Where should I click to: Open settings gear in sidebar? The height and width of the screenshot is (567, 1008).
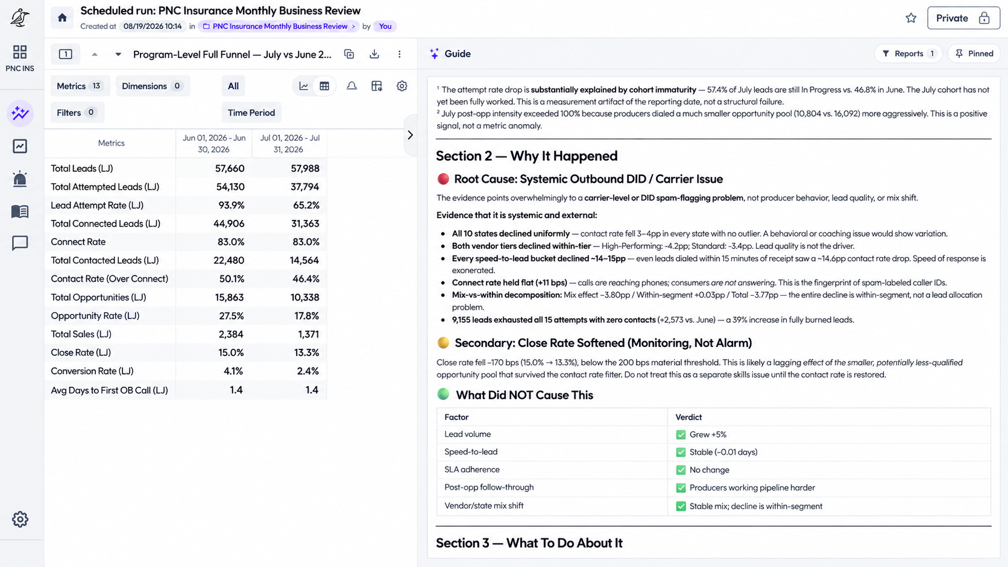pyautogui.click(x=20, y=519)
